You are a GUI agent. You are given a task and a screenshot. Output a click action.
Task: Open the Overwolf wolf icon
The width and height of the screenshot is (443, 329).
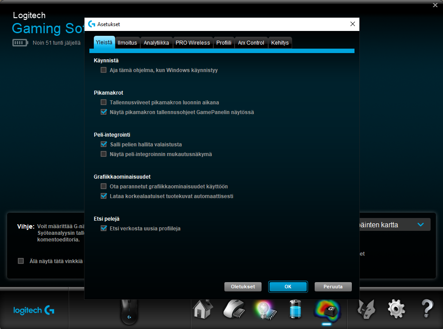[366, 310]
